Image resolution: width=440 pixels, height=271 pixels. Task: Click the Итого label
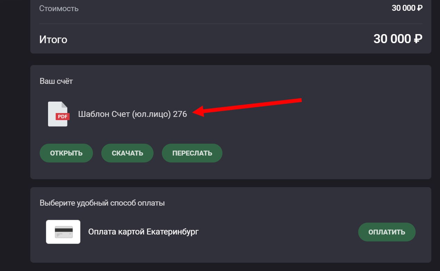point(53,39)
